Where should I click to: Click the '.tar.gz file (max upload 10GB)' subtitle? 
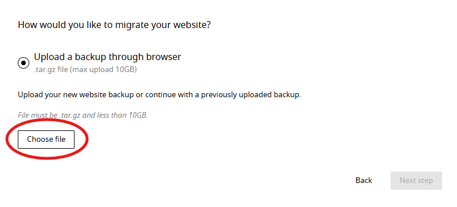[x=85, y=70]
